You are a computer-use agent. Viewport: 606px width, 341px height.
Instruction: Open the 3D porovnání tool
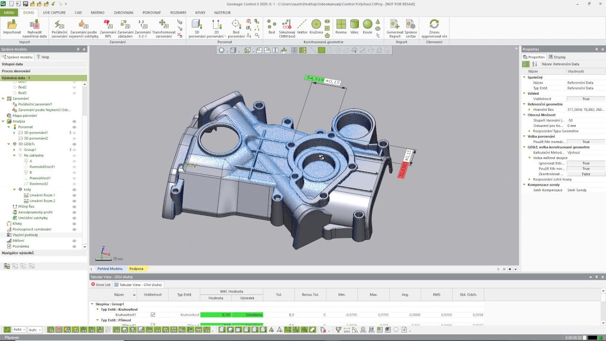pyautogui.click(x=196, y=25)
